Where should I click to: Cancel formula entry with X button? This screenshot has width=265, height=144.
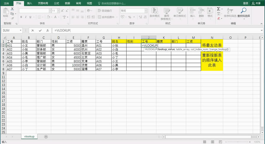(x=33, y=30)
